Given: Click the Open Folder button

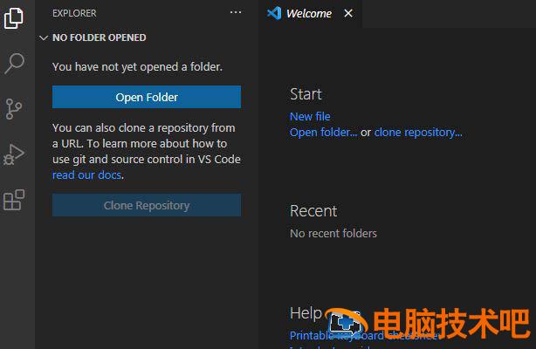Looking at the screenshot, I should tap(147, 97).
